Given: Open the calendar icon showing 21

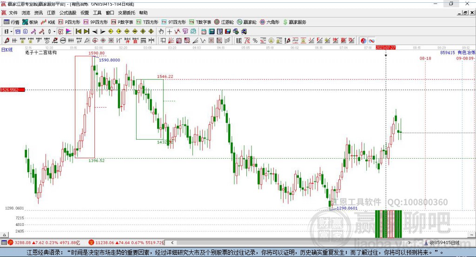Looking at the screenshot, I should (x=204, y=32).
